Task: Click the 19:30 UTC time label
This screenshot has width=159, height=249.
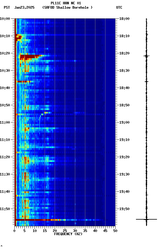Action: click(x=124, y=175)
